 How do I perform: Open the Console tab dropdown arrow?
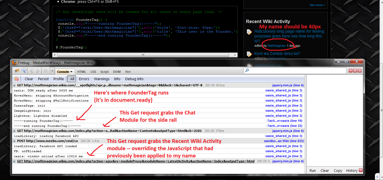71,72
